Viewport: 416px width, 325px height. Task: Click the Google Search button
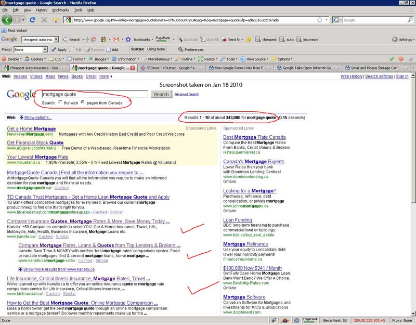click(161, 94)
